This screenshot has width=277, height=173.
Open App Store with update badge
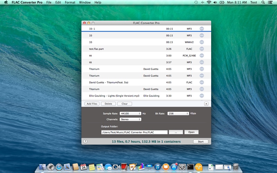coord(174,167)
